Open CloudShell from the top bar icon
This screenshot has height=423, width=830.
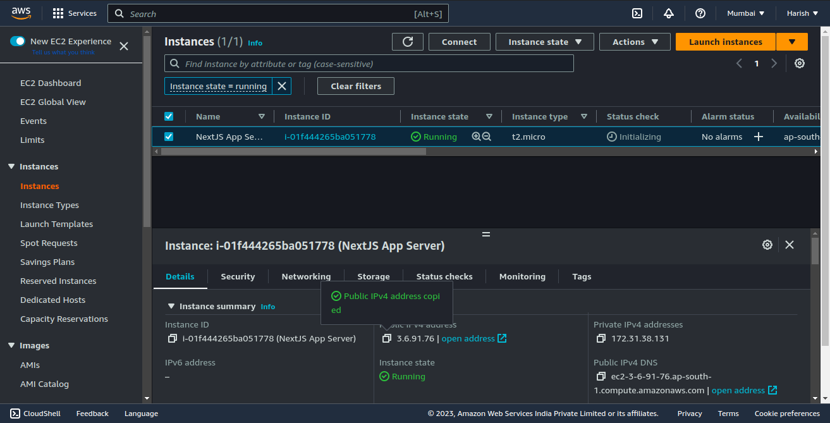(x=638, y=13)
